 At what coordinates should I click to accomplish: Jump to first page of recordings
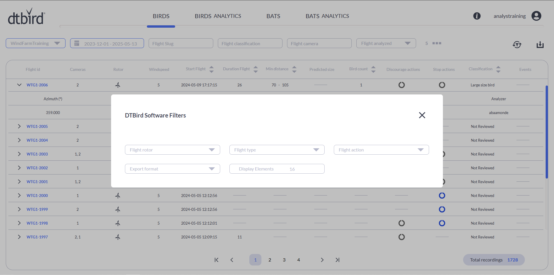point(216,260)
